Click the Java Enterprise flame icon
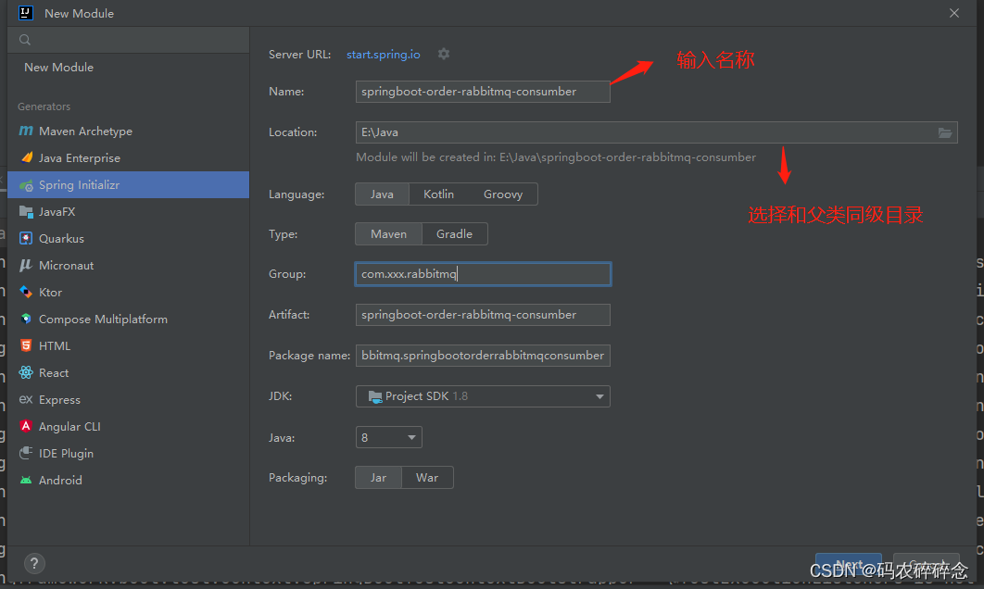This screenshot has height=589, width=984. click(x=26, y=157)
